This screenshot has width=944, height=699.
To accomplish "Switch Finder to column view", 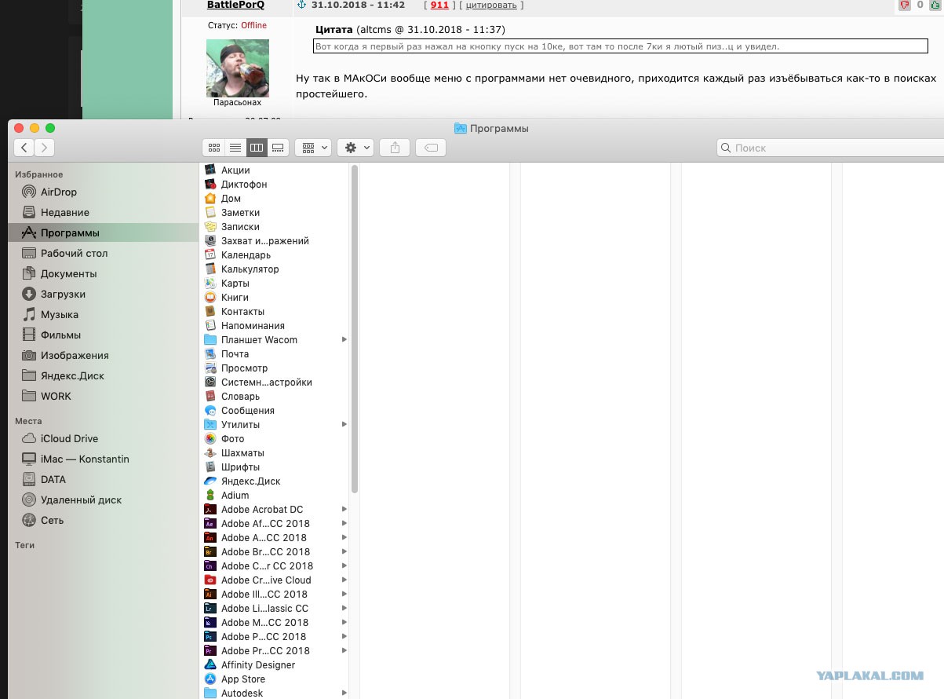I will point(256,148).
